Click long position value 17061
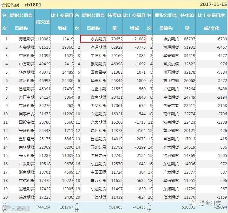Image resolution: width=228 pixels, height=213 pixels. pyautogui.click(x=117, y=106)
